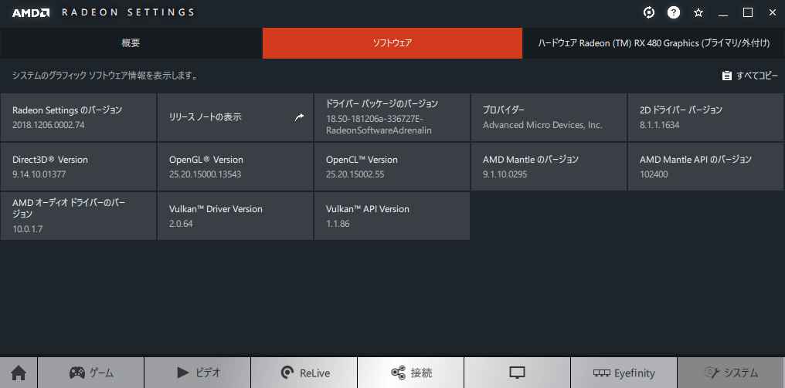Click value 10.0.1.7
Image resolution: width=785 pixels, height=388 pixels.
tap(28, 230)
